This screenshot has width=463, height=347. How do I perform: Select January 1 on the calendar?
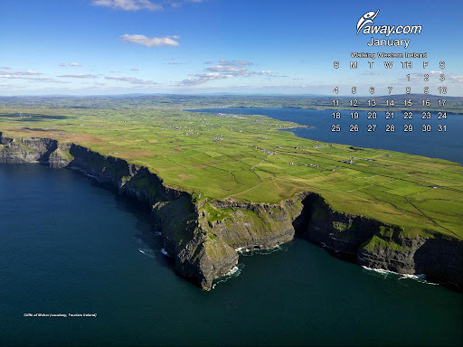click(x=408, y=78)
